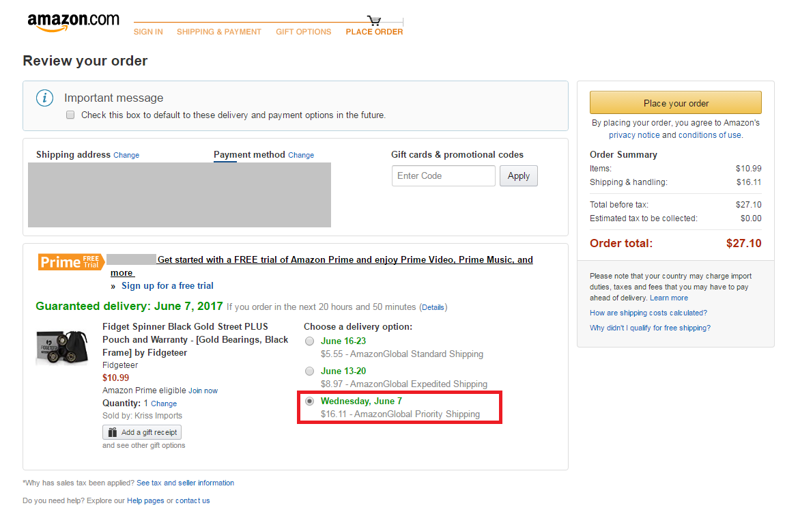
Task: Click the gift icon on Add a gift receipt
Action: (x=113, y=432)
